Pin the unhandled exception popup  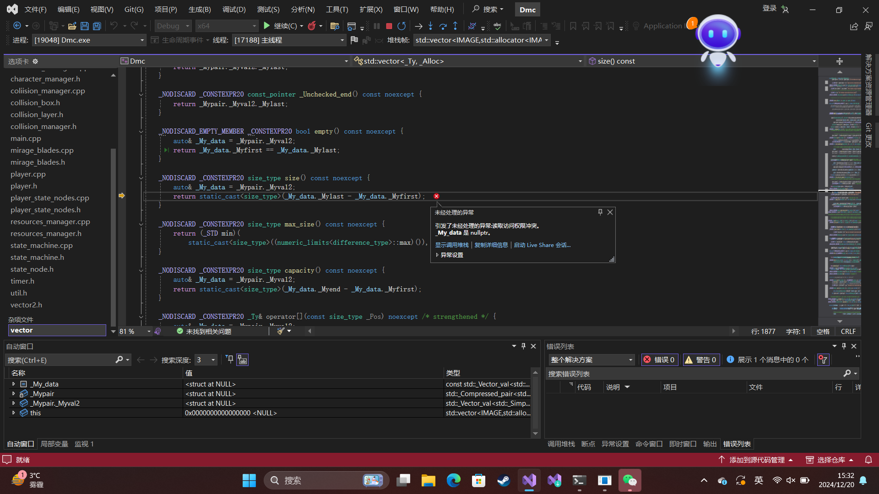pyautogui.click(x=600, y=212)
